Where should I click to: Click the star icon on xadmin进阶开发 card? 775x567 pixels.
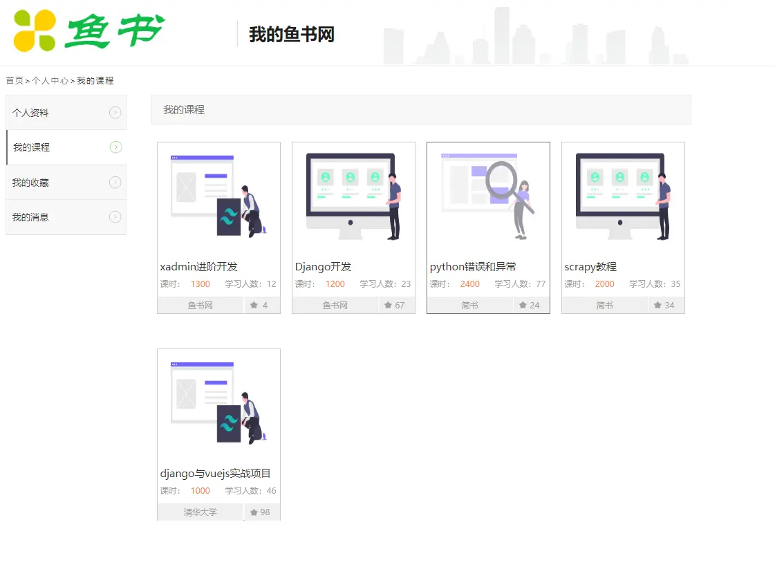click(x=254, y=305)
